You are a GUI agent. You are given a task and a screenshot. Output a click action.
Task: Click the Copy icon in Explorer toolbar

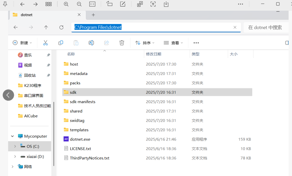pyautogui.click(x=61, y=43)
